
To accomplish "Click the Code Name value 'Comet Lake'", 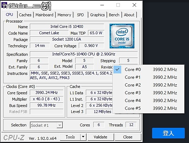I will 49,33.
